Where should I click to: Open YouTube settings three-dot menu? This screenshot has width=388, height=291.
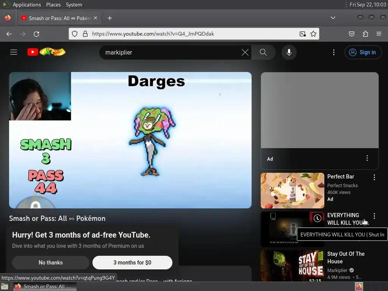click(333, 52)
